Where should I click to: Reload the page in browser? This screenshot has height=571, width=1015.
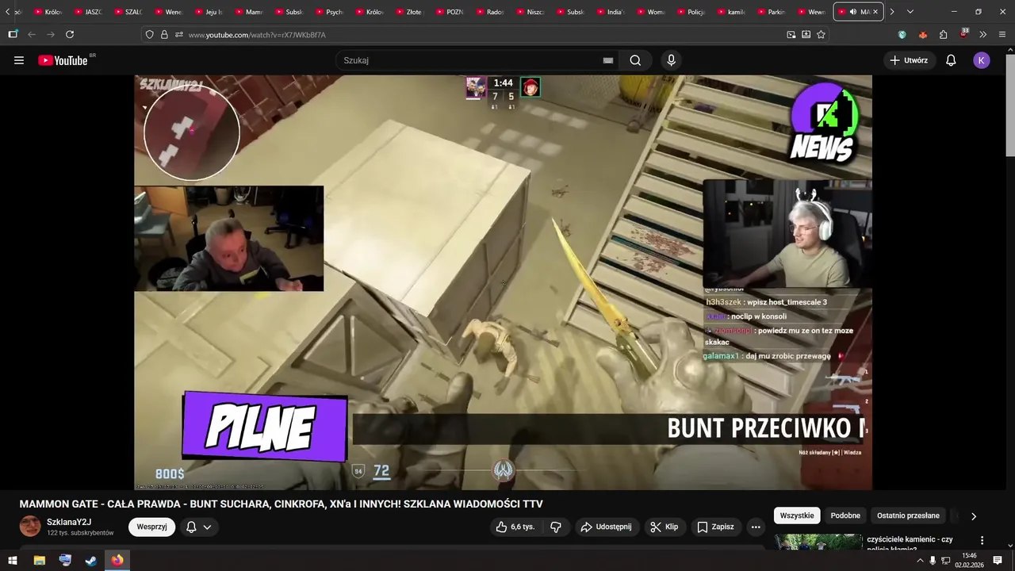(70, 35)
